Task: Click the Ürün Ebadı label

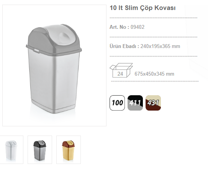Action: pos(124,46)
